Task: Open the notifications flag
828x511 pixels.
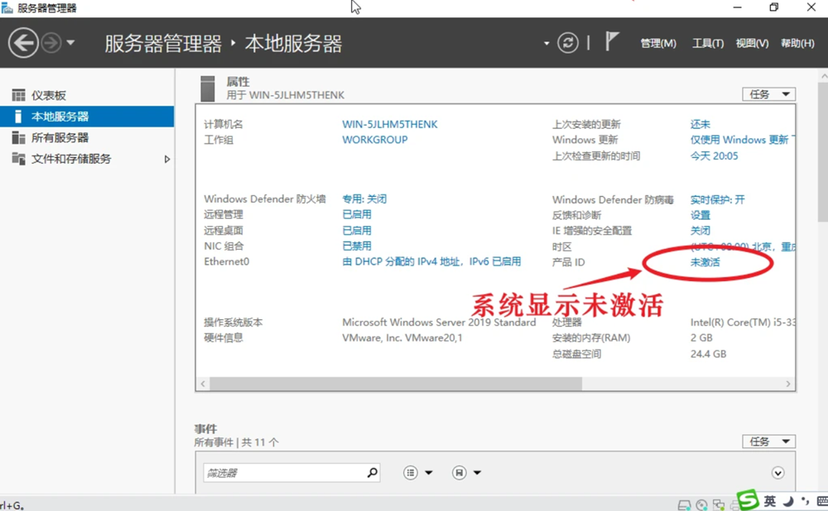Action: click(x=612, y=41)
